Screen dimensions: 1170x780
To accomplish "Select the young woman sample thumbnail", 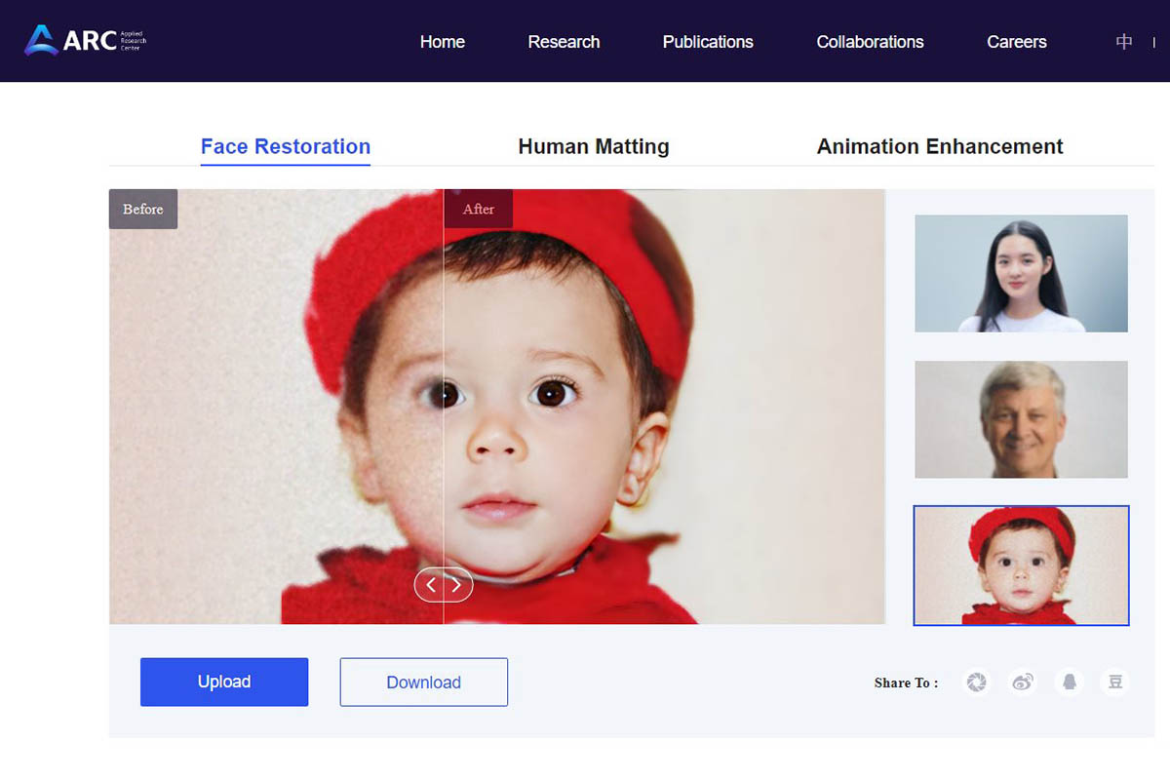I will coord(1021,274).
